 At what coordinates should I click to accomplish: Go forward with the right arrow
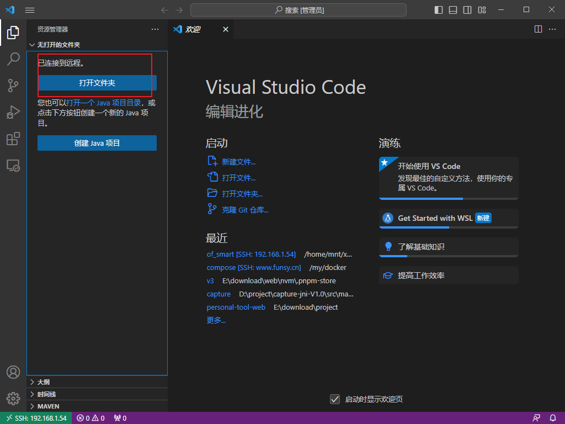[x=179, y=10]
